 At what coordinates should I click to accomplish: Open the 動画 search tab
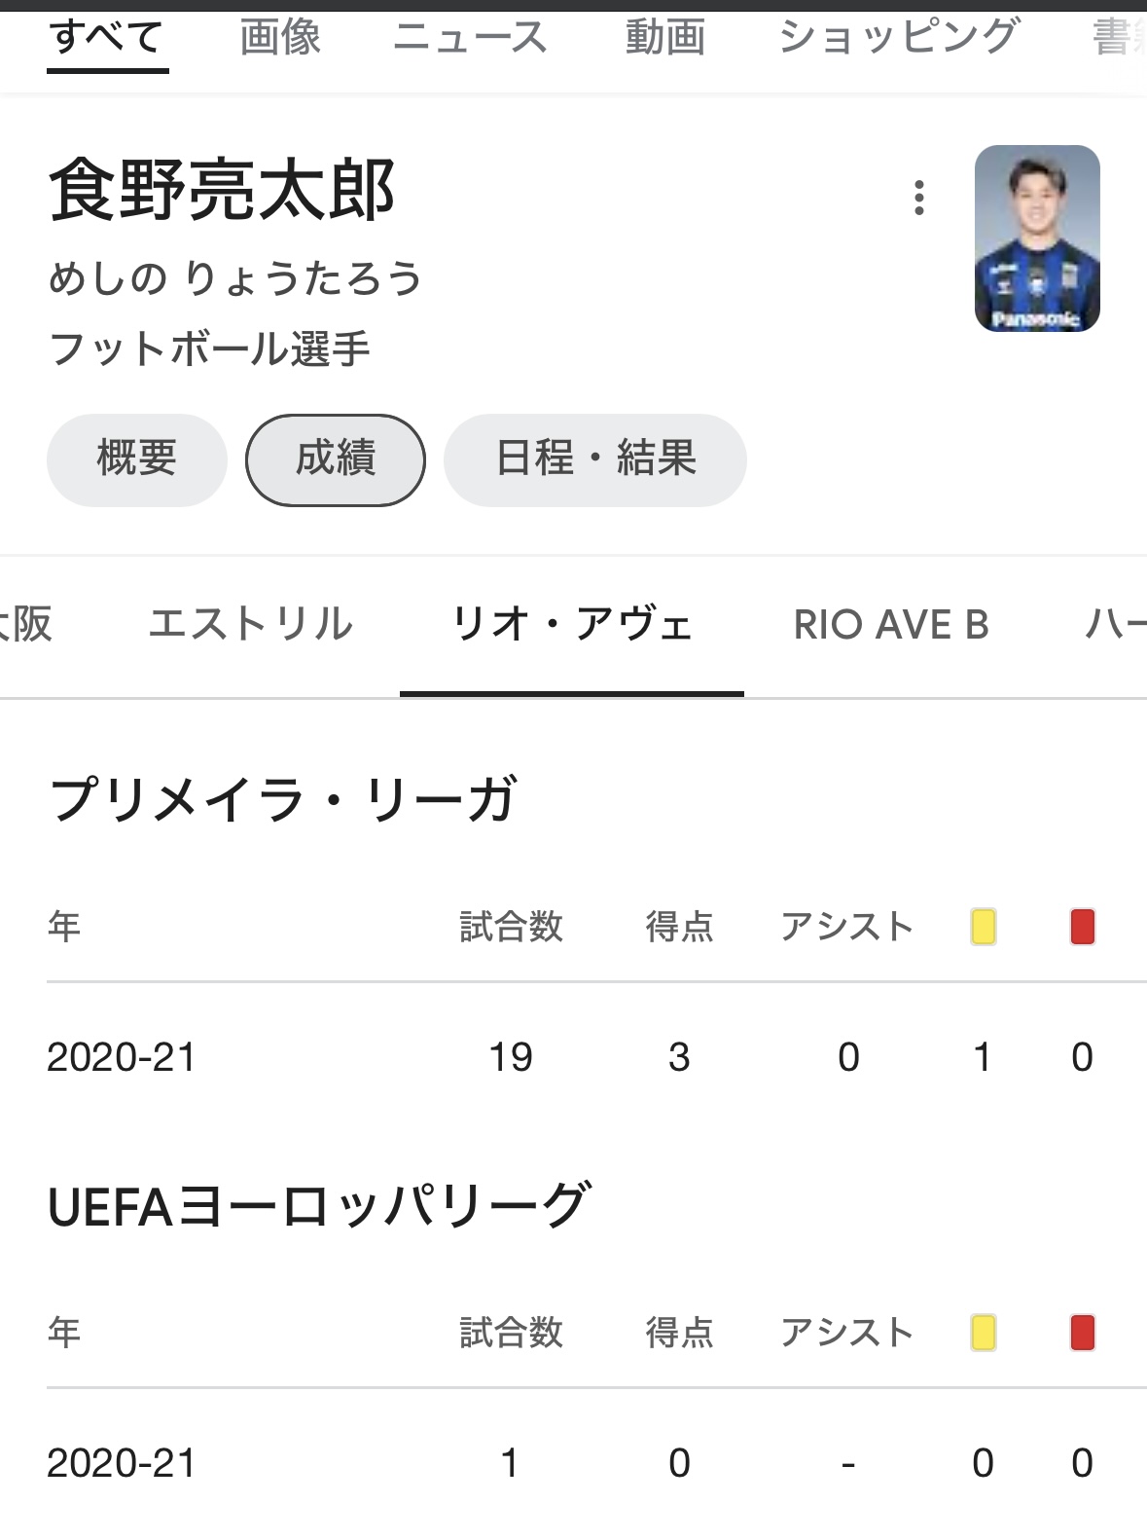pyautogui.click(x=665, y=38)
